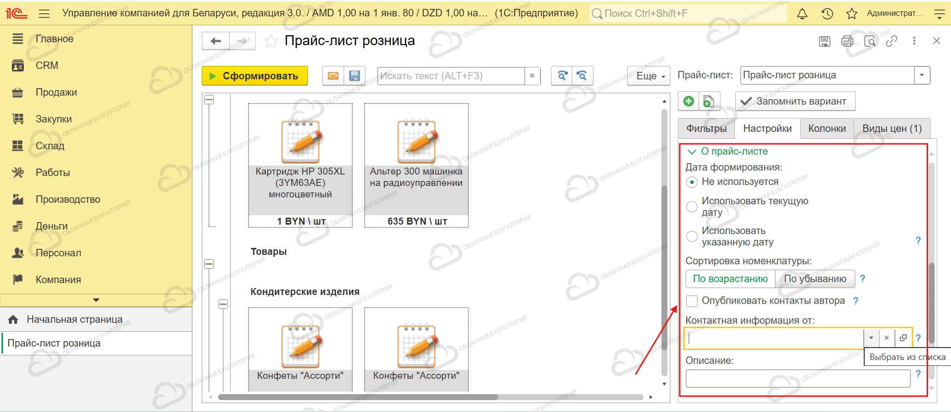Click the Запомнить вариант button
The height and width of the screenshot is (412, 951).
[x=795, y=101]
